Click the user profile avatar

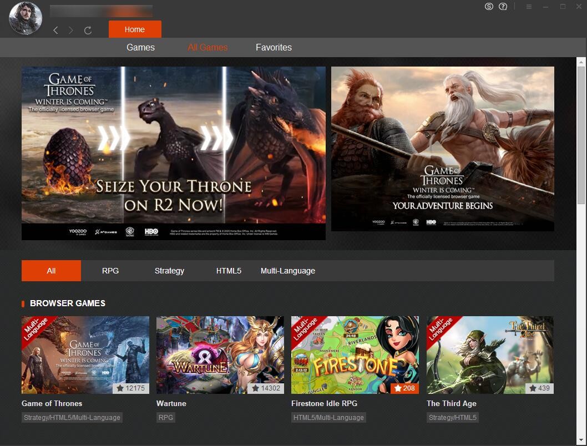point(26,18)
